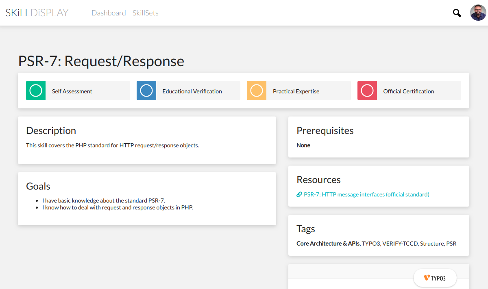Click the red Official Certification circle icon

367,91
